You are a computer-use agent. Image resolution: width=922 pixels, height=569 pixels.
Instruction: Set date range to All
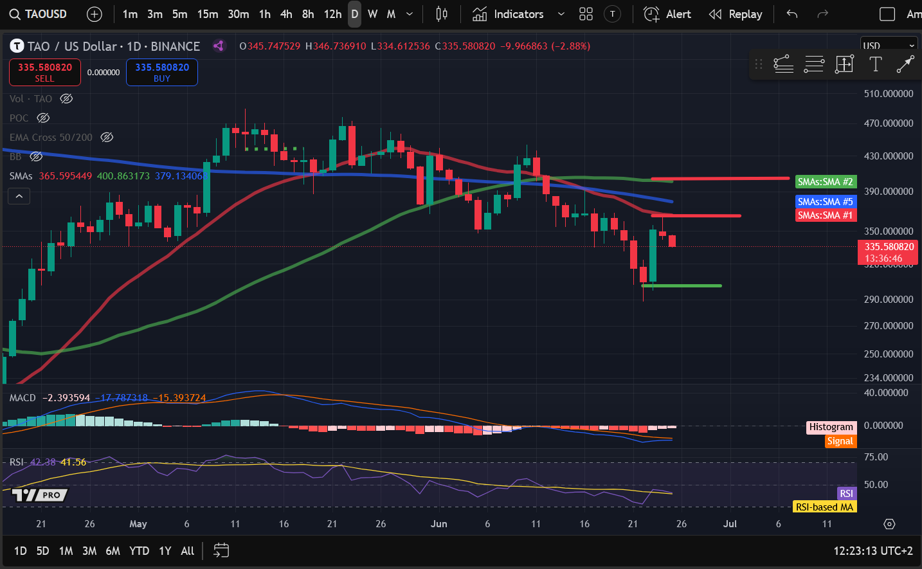188,551
